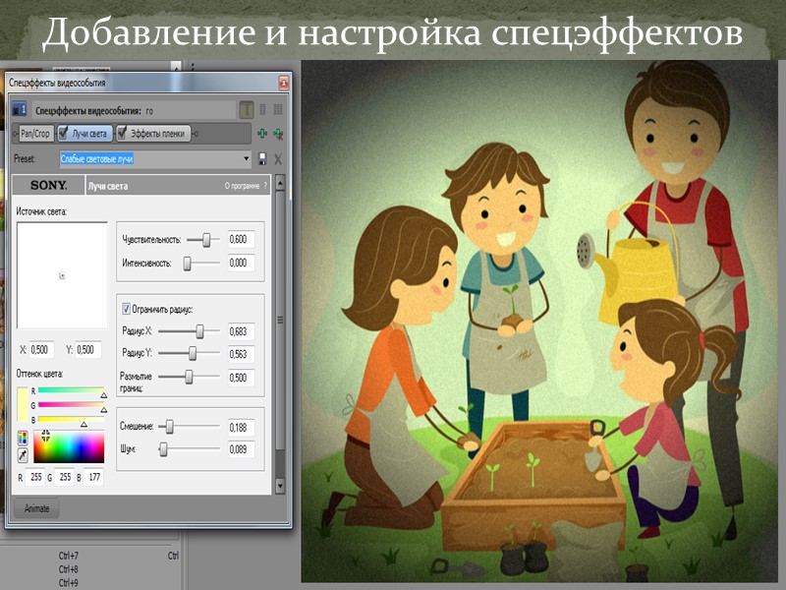
Task: Click the remove selected plug-in icon
Action: 278,134
